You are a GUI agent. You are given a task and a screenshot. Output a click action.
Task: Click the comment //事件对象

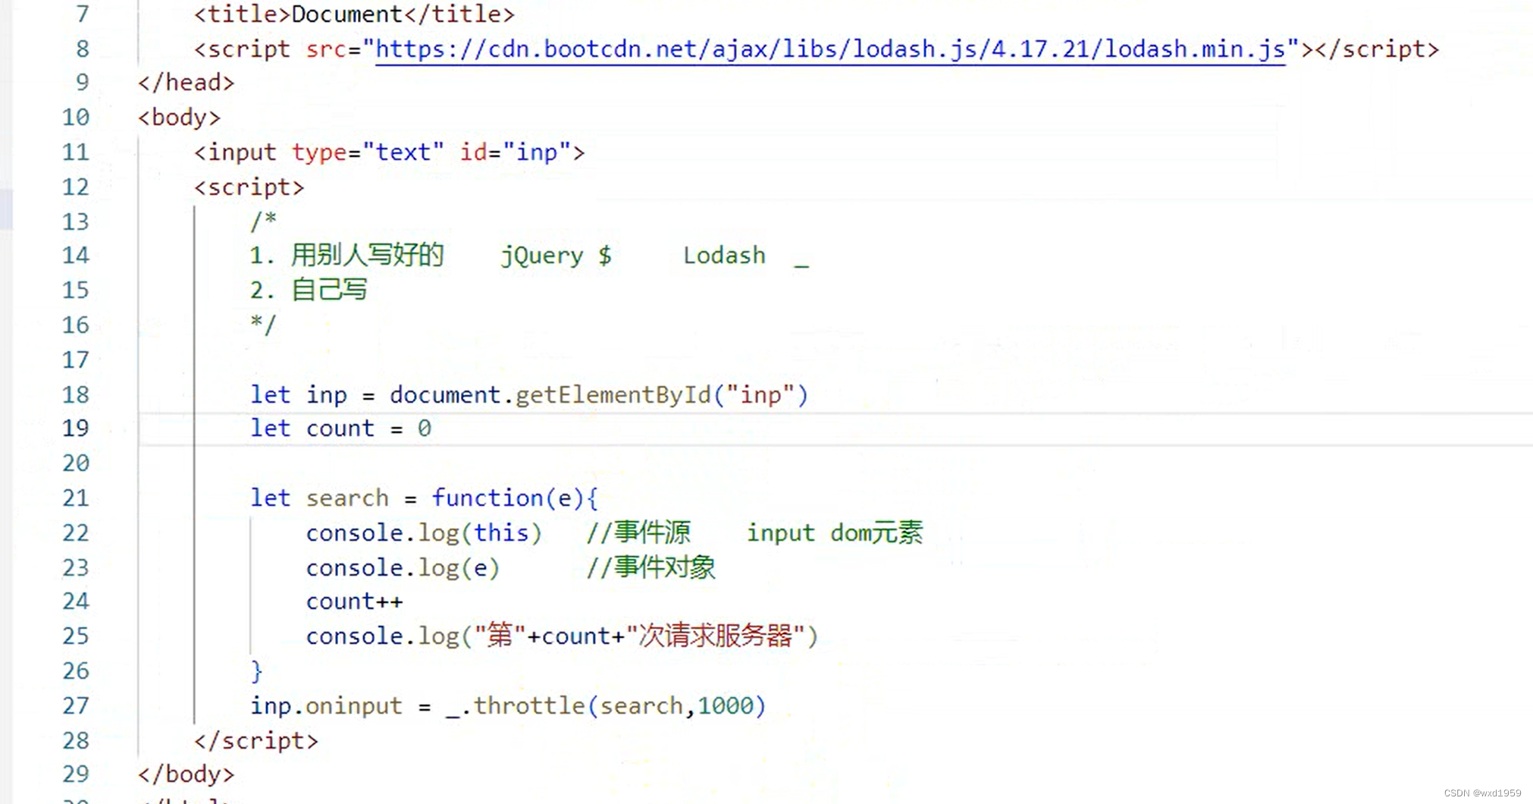651,568
